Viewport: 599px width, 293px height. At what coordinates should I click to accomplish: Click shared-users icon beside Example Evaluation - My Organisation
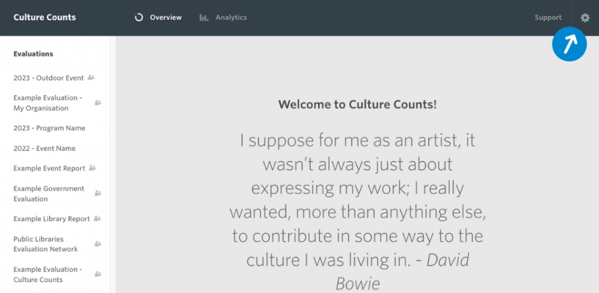coord(98,103)
